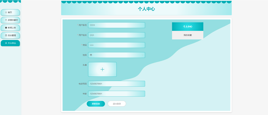Open 后台管理 in the sidebar
268x115 pixels.
pyautogui.click(x=10, y=35)
